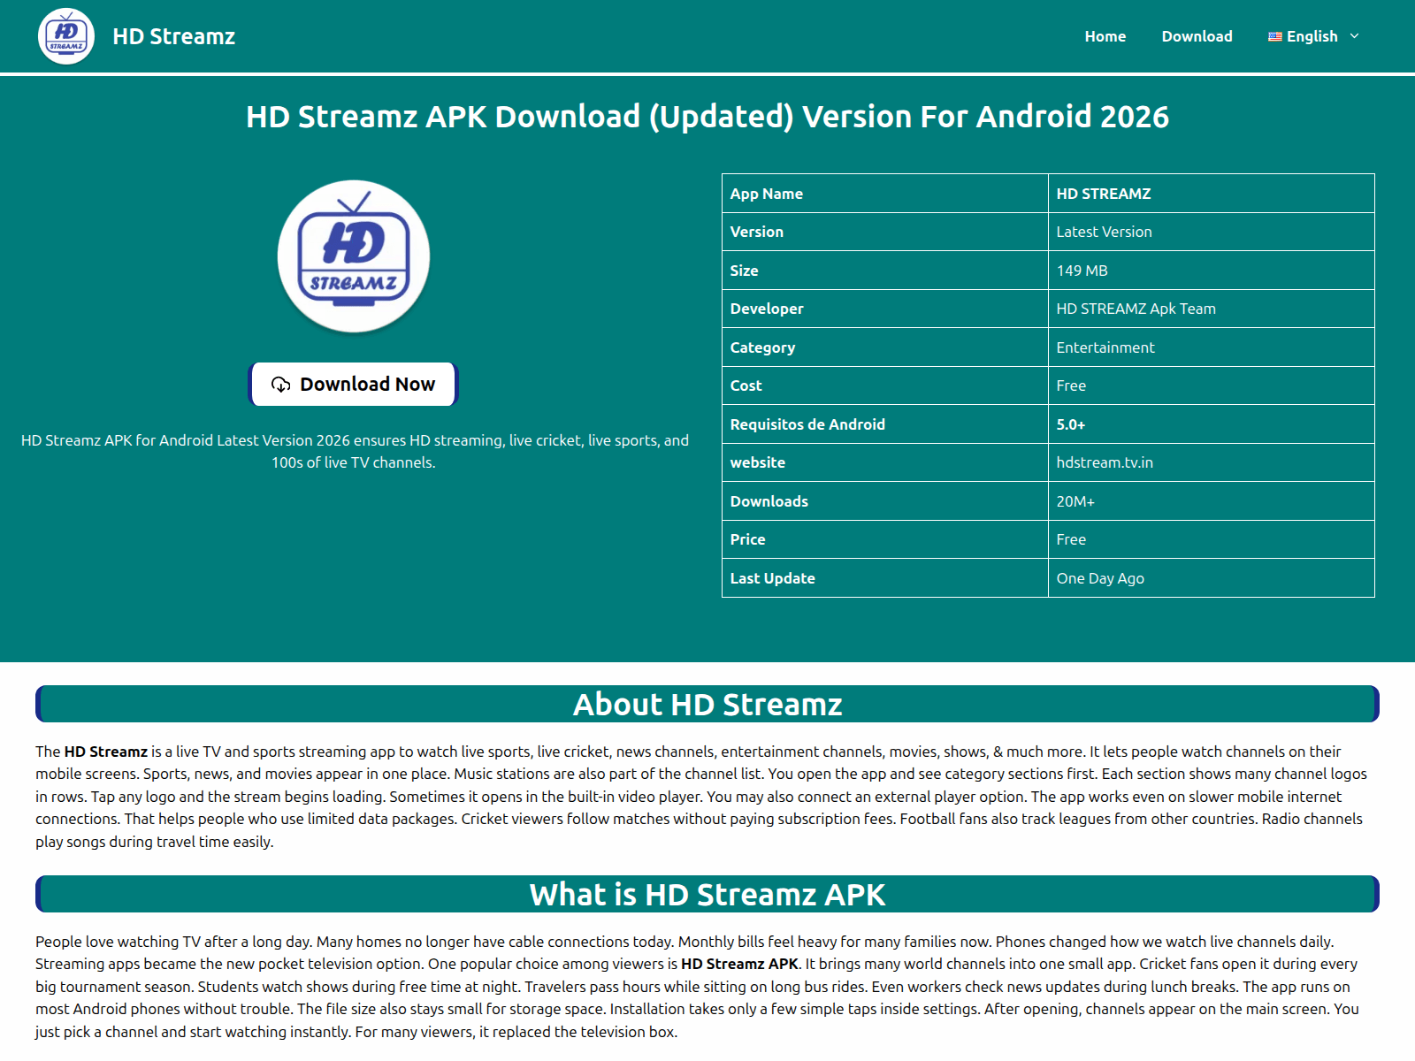The image size is (1415, 1061).
Task: Click the HD Streamz site title
Action: click(x=174, y=36)
